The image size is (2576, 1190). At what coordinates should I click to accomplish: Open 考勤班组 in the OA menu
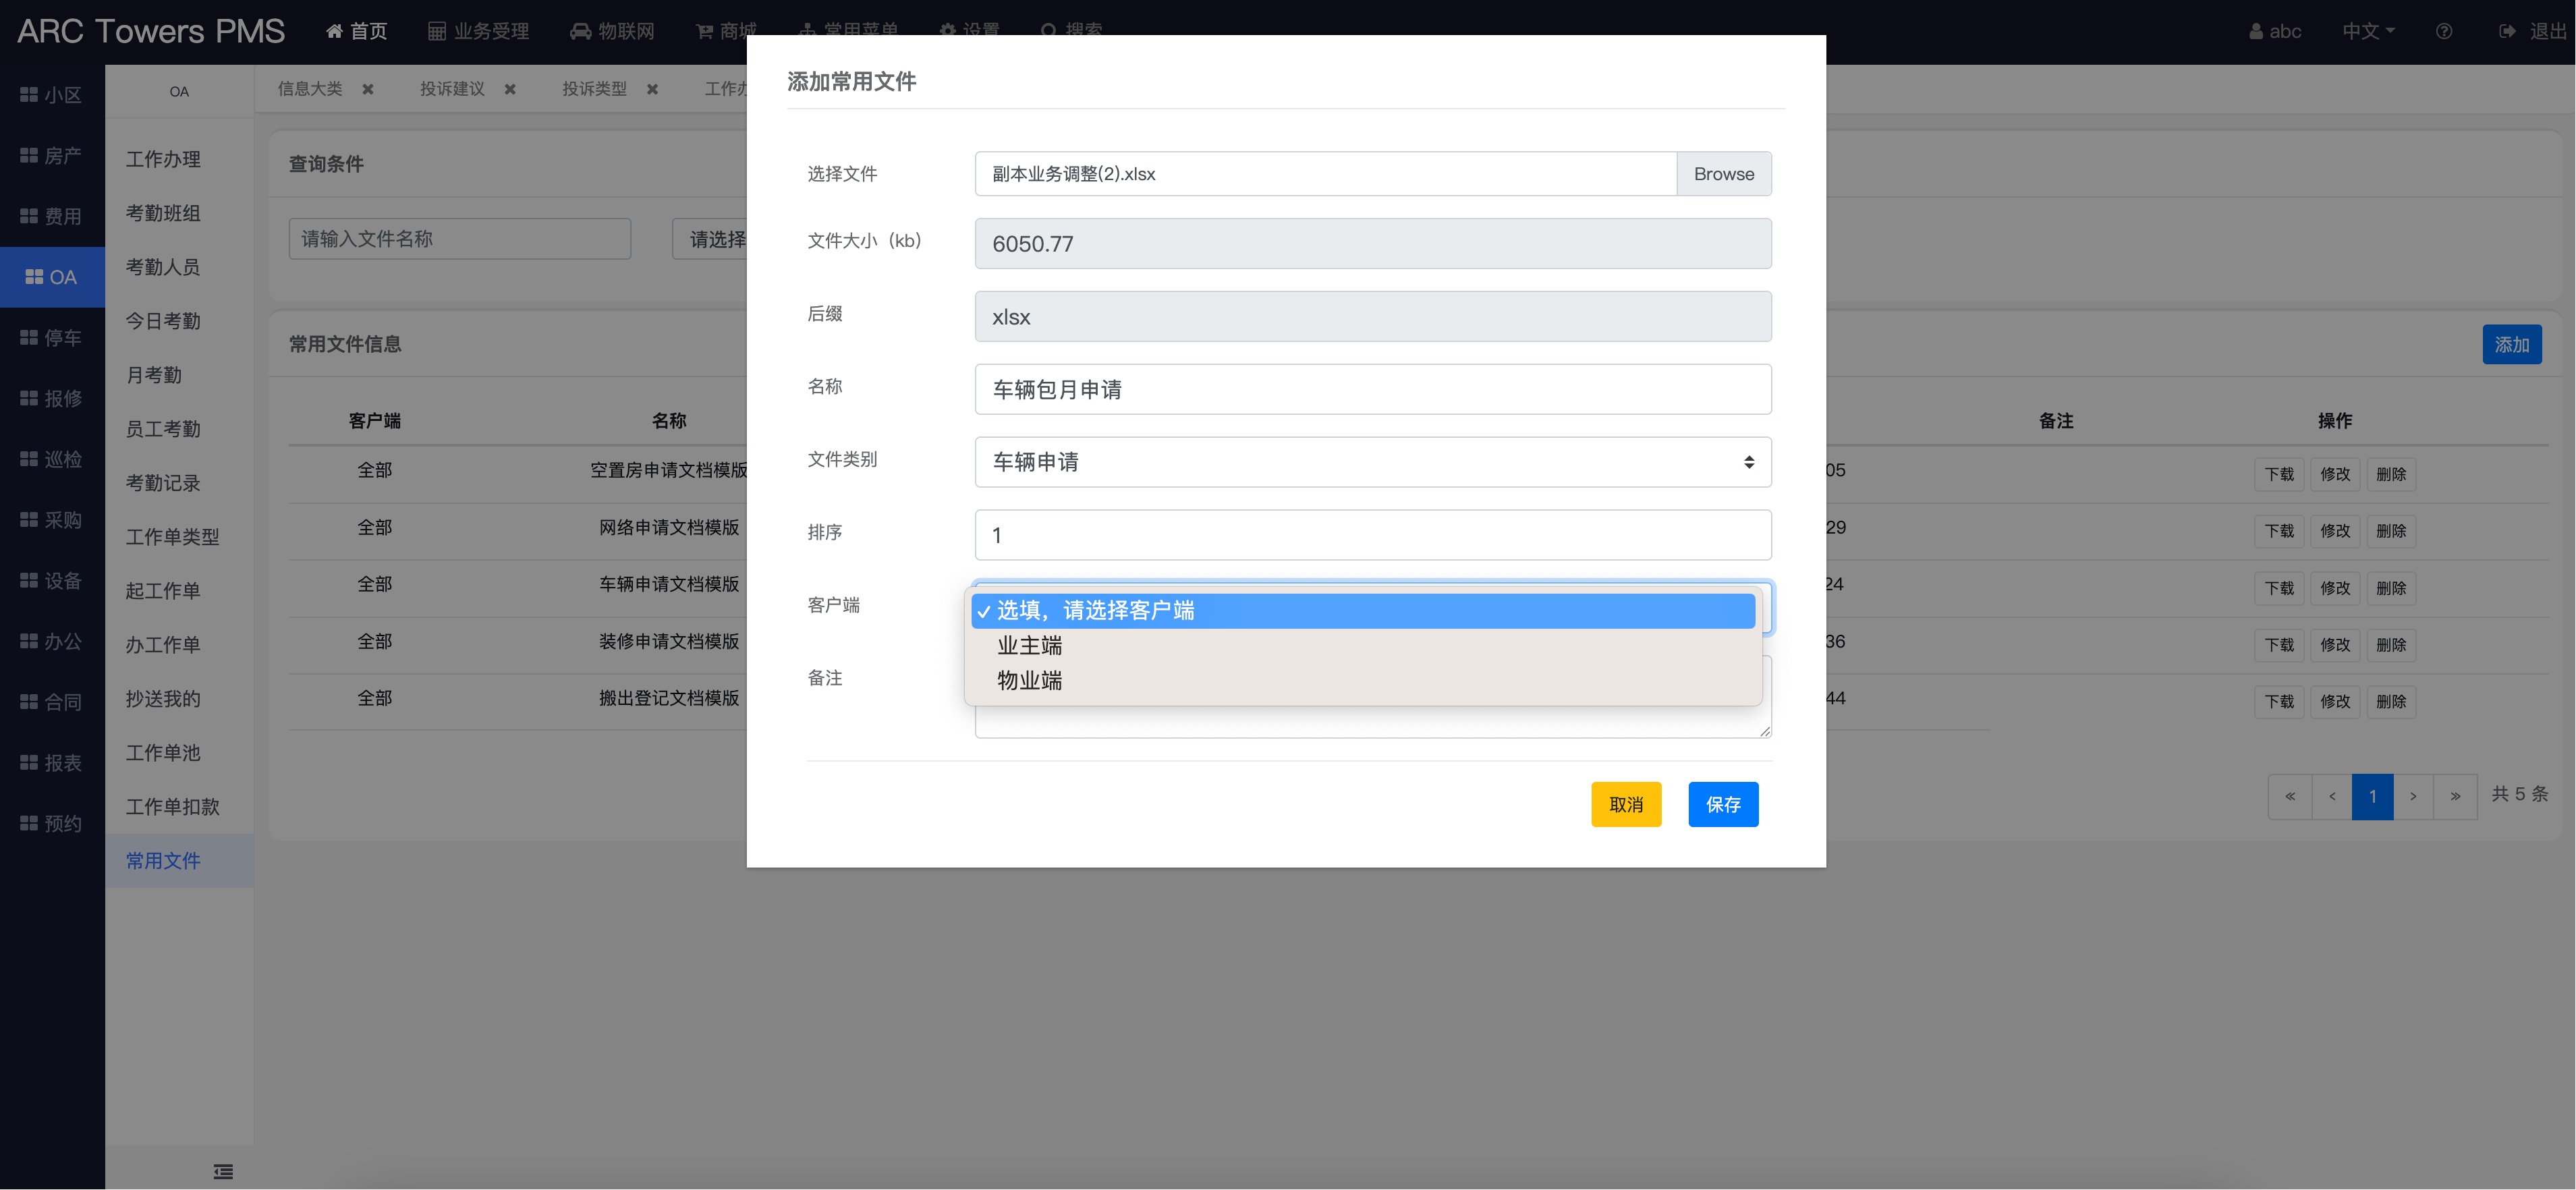tap(163, 213)
